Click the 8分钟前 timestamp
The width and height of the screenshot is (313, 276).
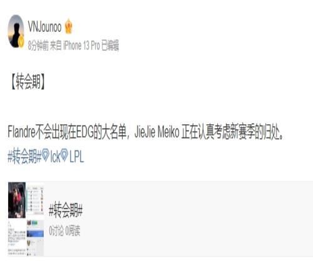pyautogui.click(x=38, y=46)
